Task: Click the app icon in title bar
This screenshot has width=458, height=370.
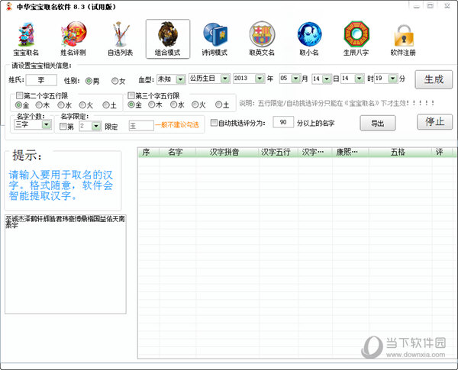Action: [9, 6]
